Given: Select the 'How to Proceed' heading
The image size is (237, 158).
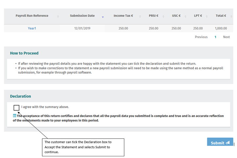Looking at the screenshot, I should 24,53.
